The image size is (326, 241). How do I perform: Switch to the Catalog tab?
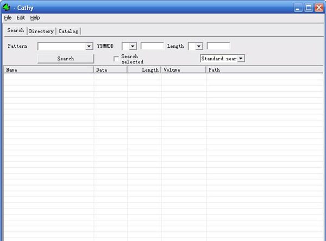[68, 31]
